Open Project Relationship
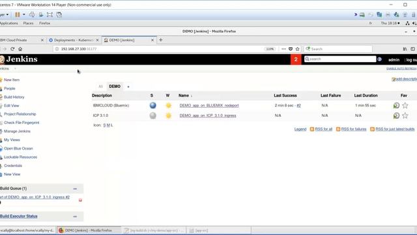 [20, 114]
